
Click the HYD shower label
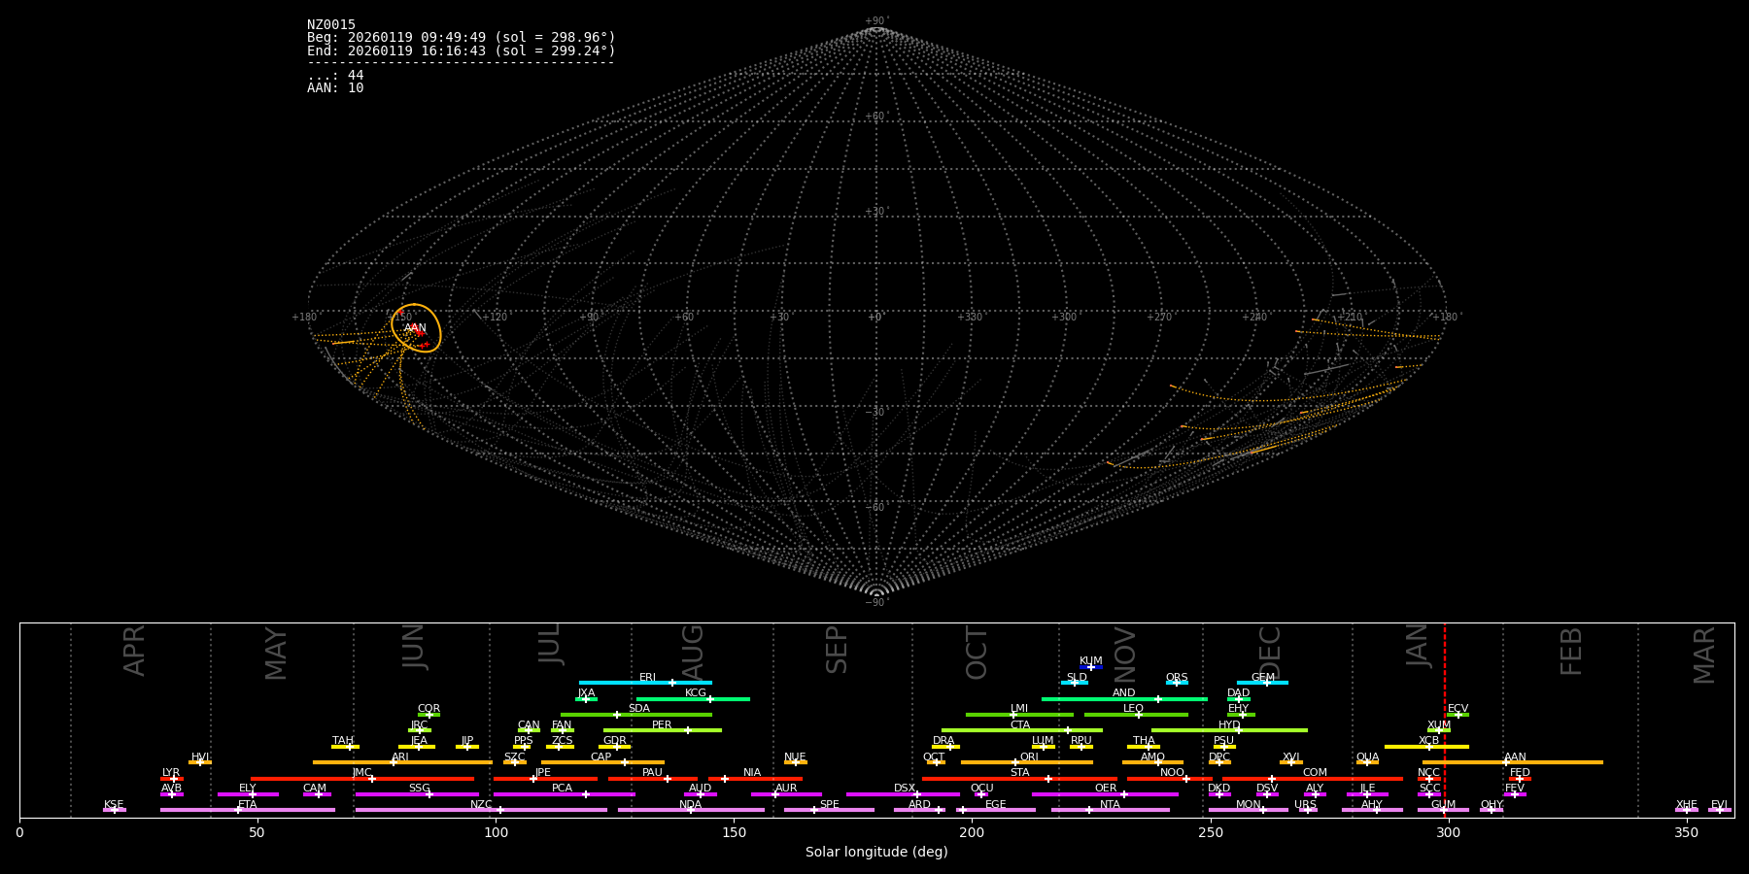pos(1230,725)
